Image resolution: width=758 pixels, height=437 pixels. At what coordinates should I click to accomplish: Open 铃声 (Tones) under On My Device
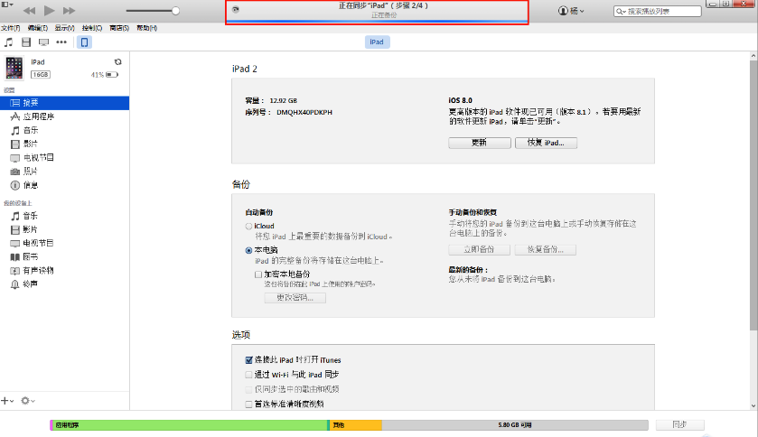(x=29, y=284)
